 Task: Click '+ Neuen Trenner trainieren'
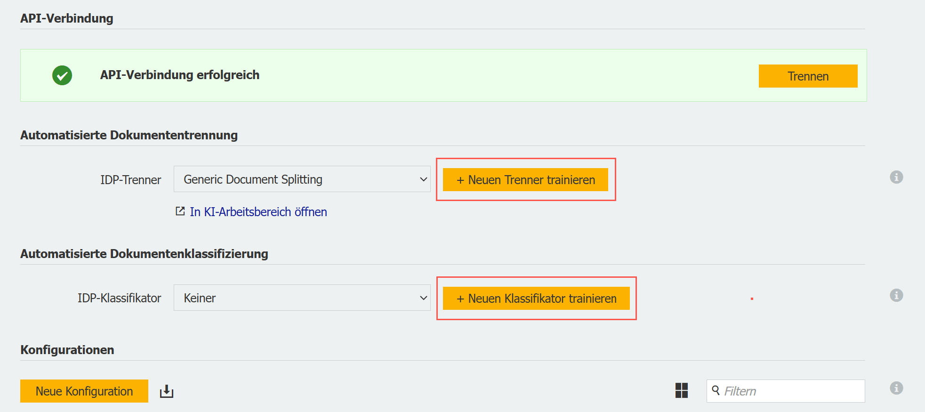tap(525, 180)
